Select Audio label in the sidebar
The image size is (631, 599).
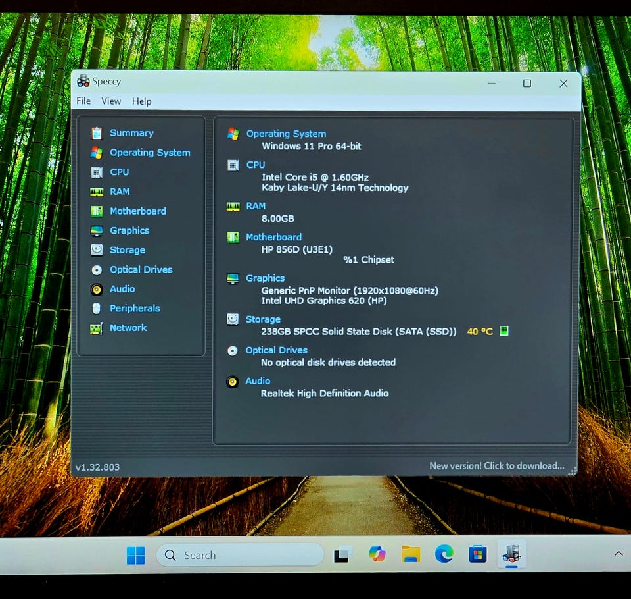pos(122,289)
